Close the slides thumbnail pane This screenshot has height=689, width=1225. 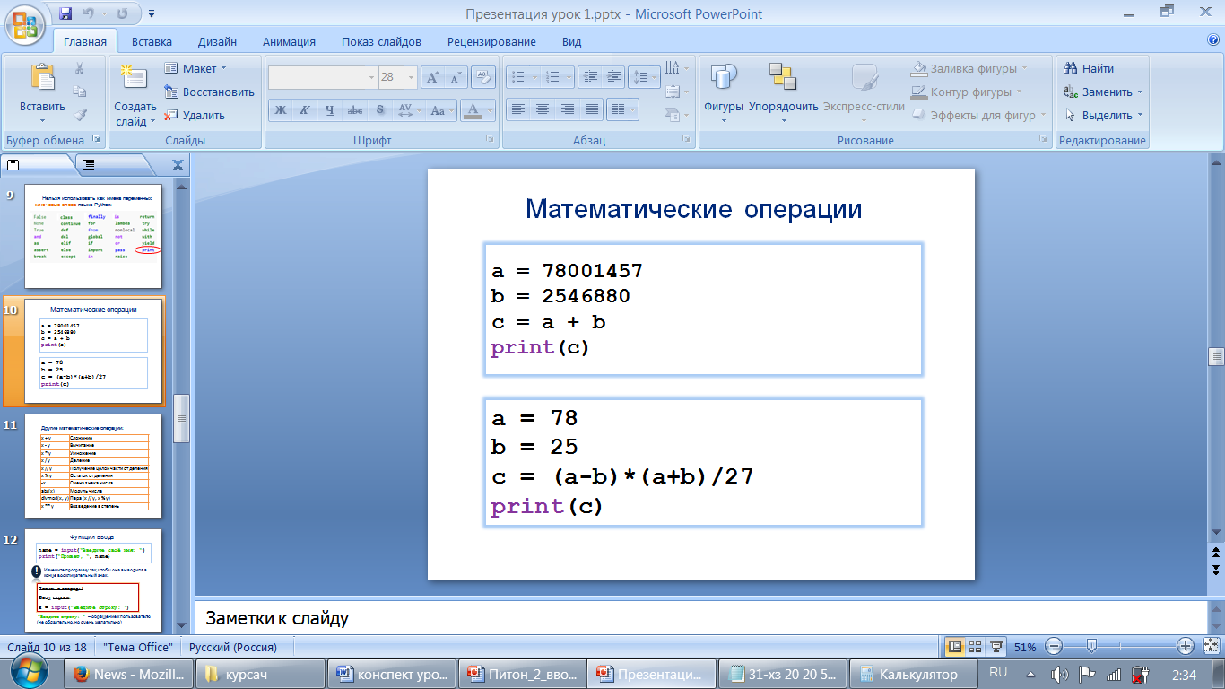tap(178, 165)
